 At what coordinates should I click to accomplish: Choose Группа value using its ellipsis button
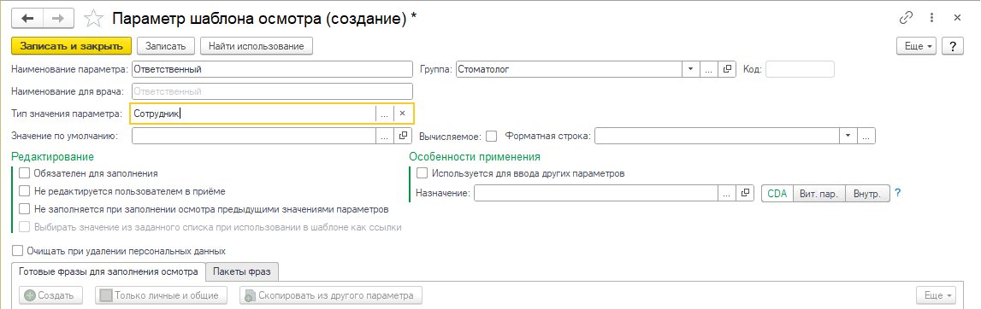(709, 69)
